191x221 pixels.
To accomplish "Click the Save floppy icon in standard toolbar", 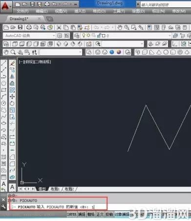I will [20, 27].
